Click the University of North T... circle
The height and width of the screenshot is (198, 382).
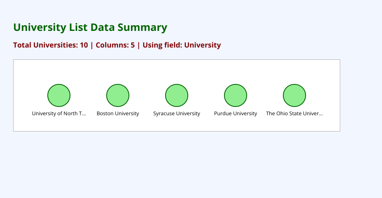point(59,95)
